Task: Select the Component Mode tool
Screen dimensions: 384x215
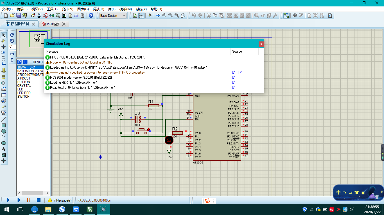Action: (x=4, y=41)
